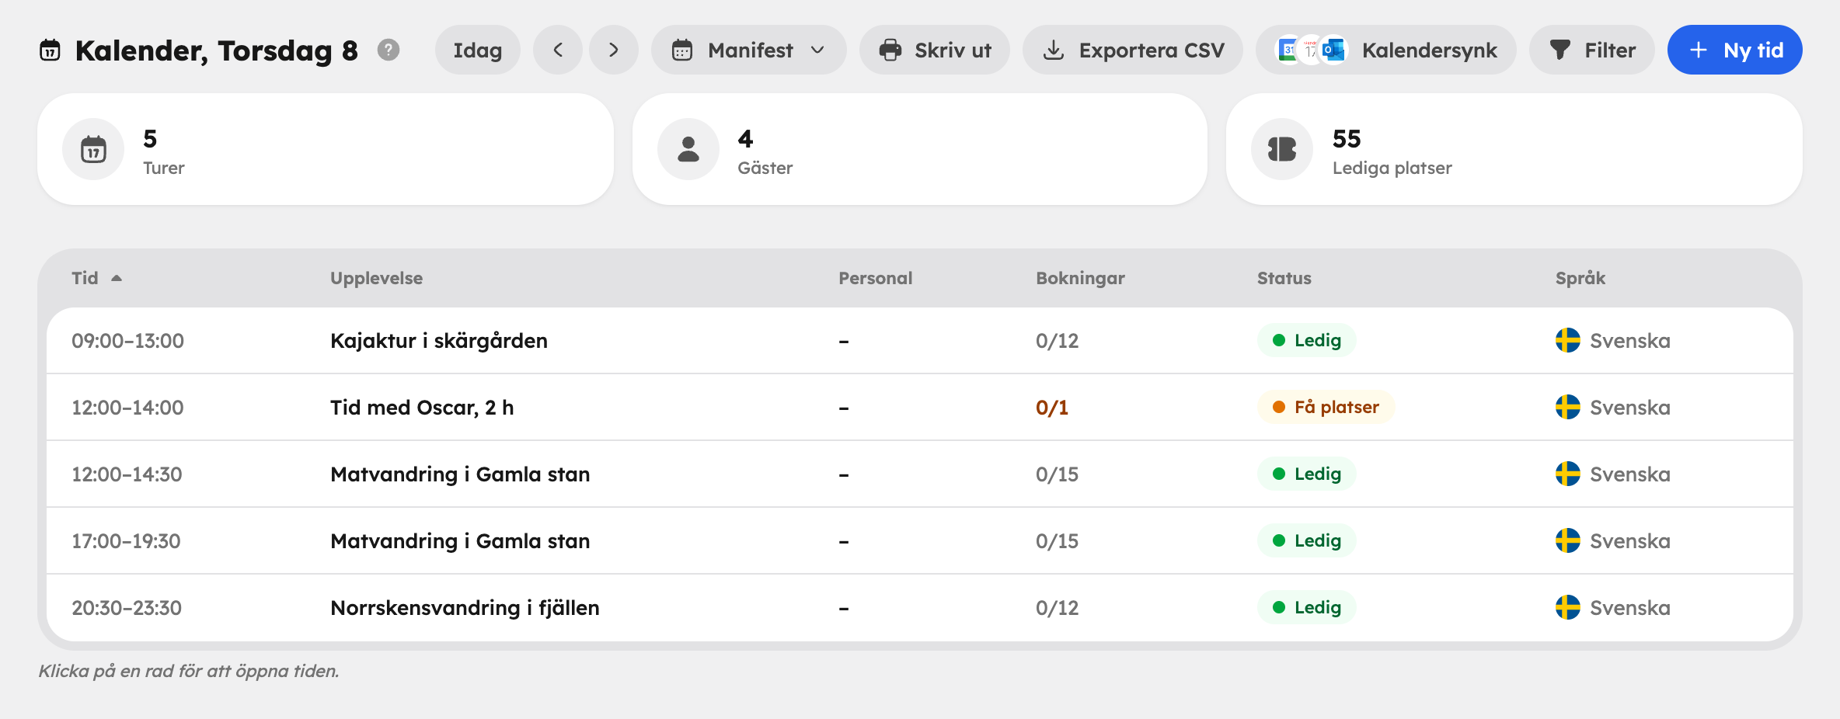Select the Få platser status badge

click(1326, 407)
